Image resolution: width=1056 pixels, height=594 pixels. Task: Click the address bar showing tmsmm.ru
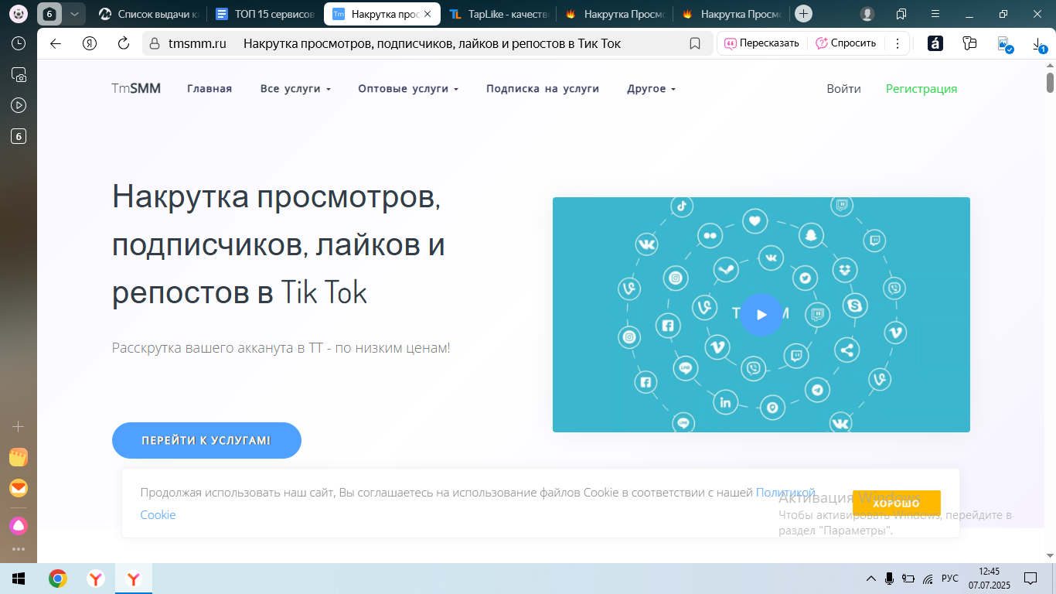(428, 43)
